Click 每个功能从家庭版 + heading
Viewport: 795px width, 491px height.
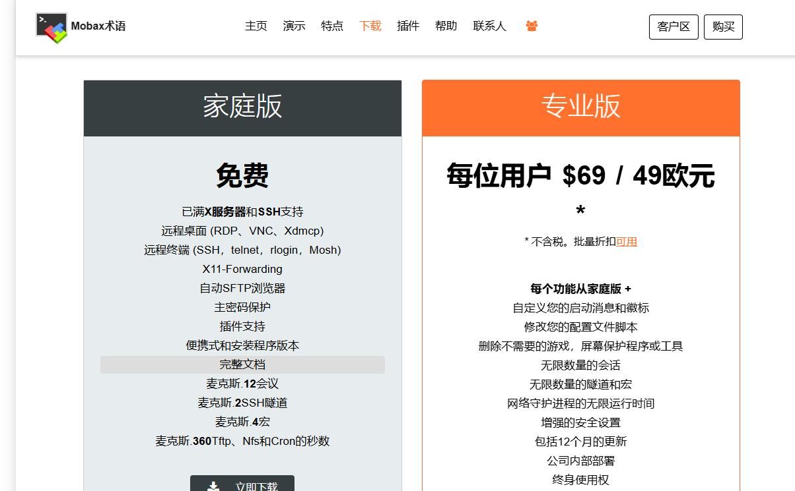(581, 289)
